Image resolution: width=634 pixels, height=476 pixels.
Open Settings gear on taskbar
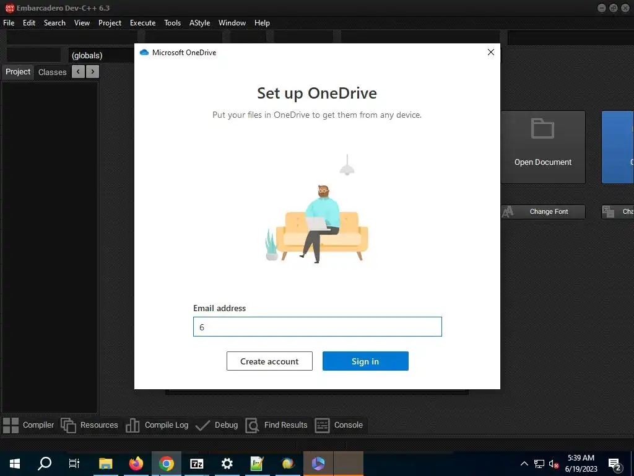click(227, 464)
